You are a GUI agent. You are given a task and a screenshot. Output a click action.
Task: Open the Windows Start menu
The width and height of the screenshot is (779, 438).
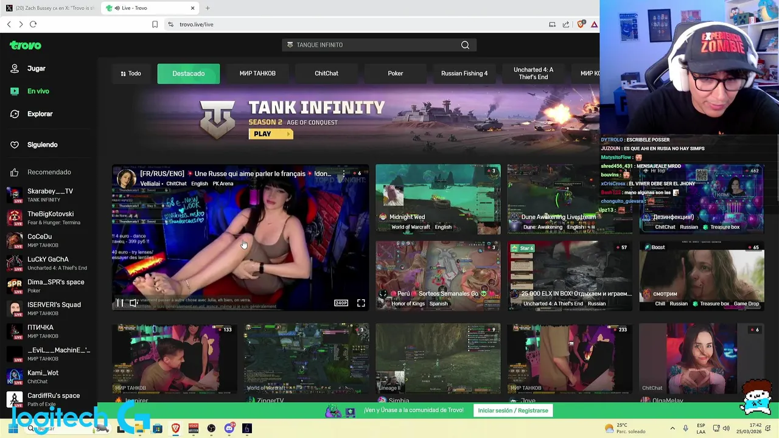(12, 428)
